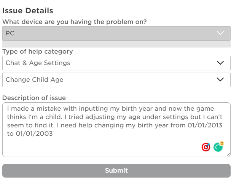Expand the Change Child Age dropdown arrow

tap(220, 80)
